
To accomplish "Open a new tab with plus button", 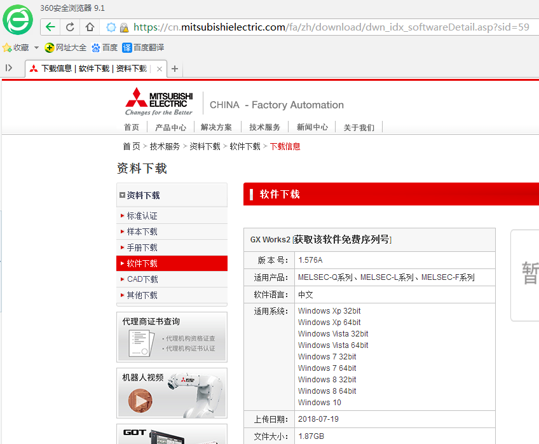I will coord(175,69).
